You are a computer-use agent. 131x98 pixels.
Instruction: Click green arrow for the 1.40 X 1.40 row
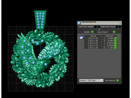115,41
